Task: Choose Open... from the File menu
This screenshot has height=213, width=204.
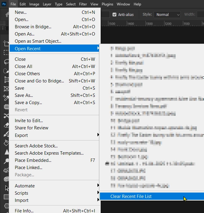Action: 55,20
